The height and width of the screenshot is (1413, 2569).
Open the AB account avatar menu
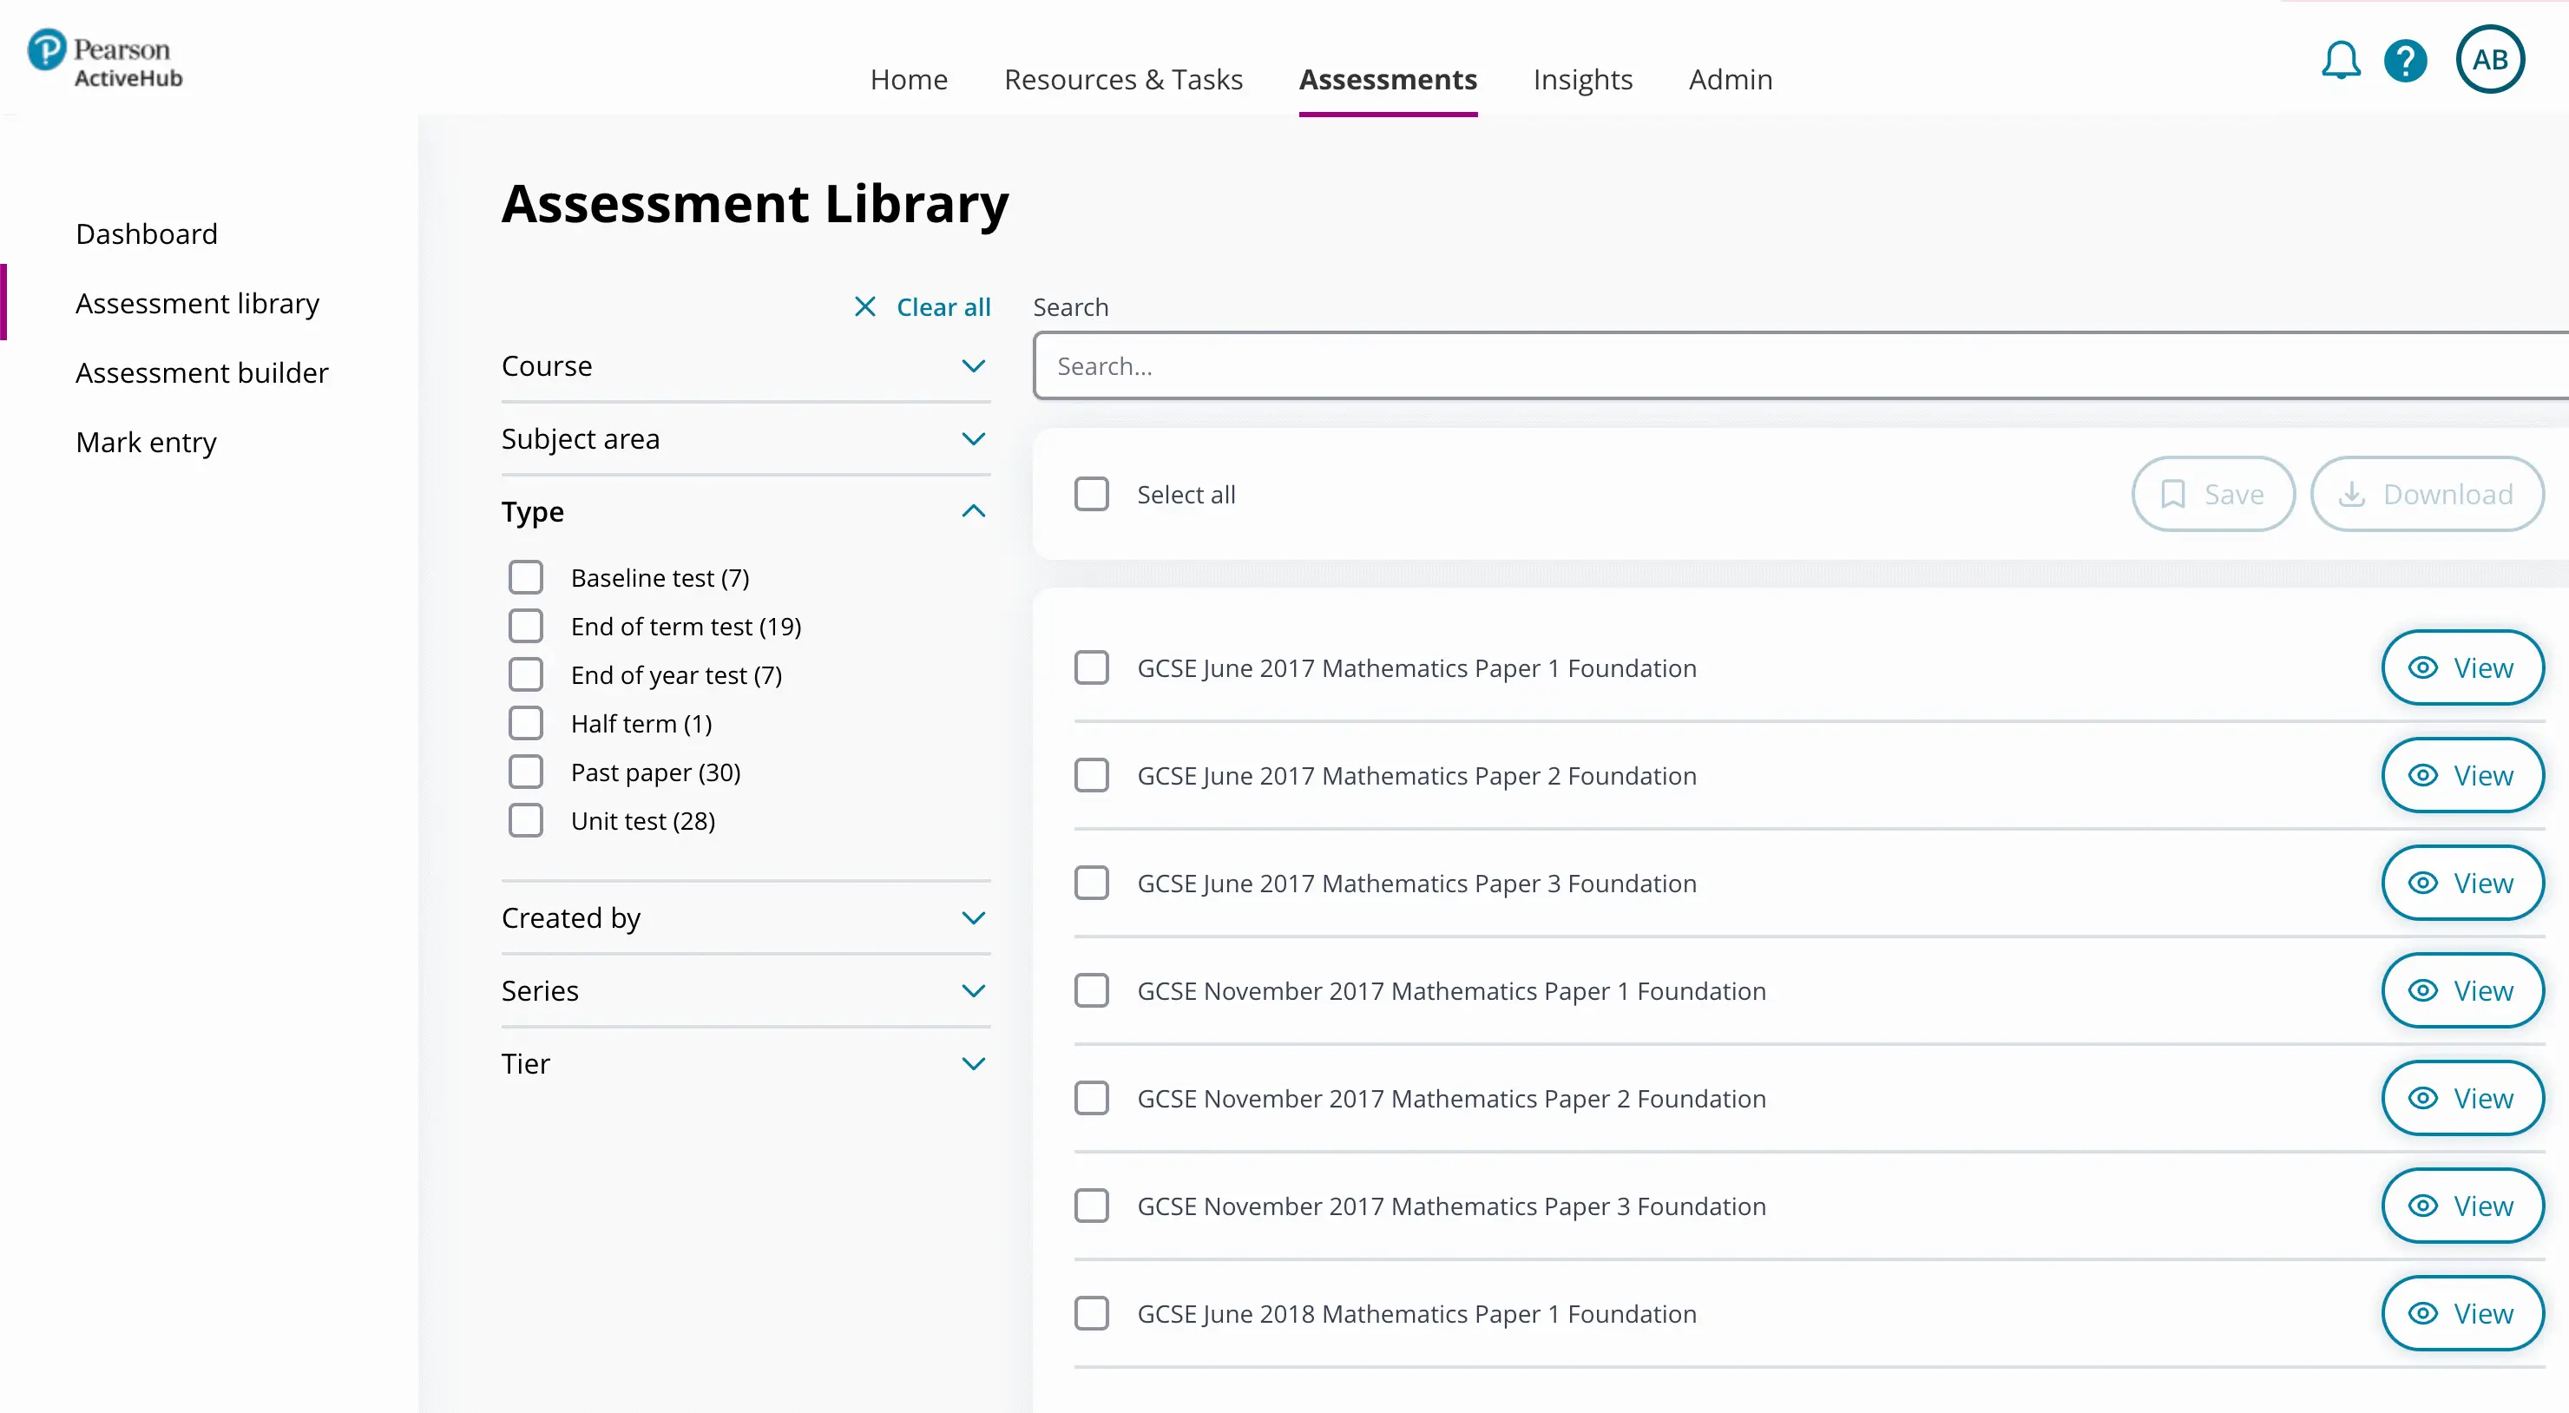pyautogui.click(x=2490, y=59)
